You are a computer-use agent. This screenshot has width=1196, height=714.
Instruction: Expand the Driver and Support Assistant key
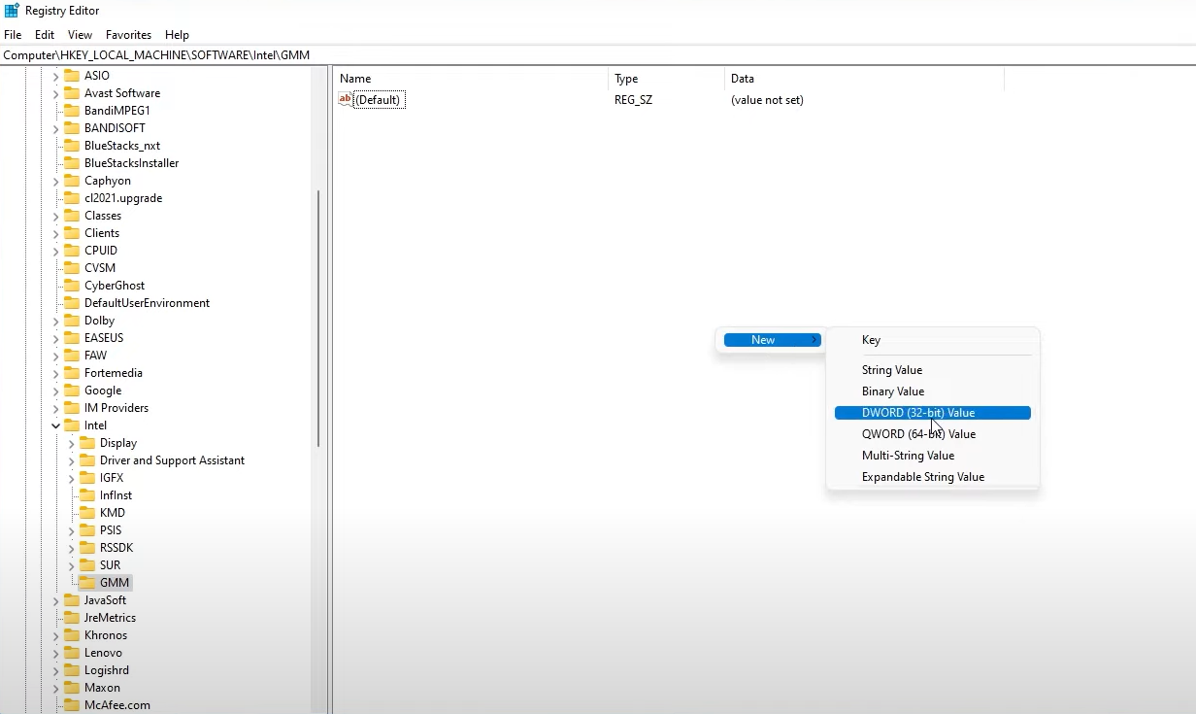71,460
